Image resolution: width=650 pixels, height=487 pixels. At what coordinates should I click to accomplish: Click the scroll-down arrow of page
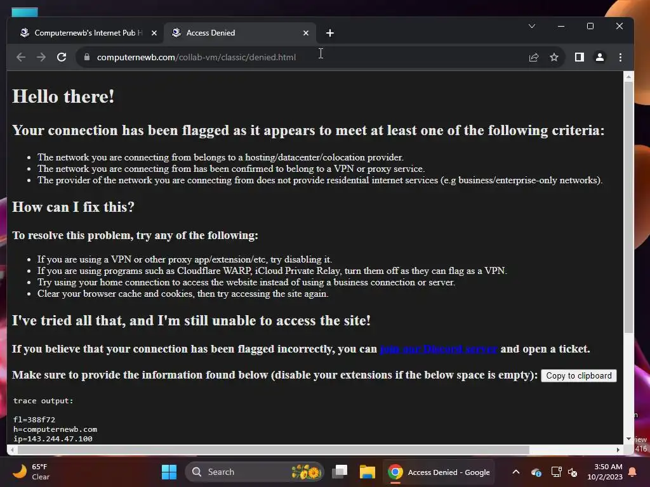coord(628,439)
